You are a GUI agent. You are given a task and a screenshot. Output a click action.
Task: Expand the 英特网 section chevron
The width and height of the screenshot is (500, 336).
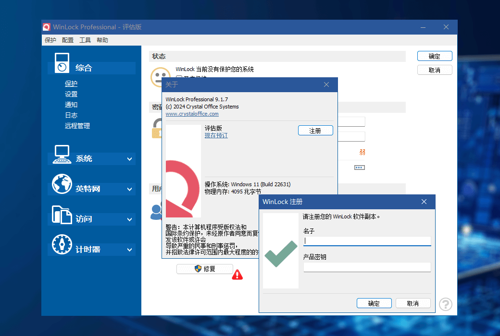129,189
